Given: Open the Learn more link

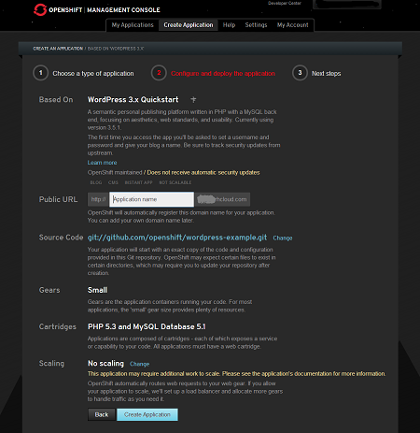Looking at the screenshot, I should coord(102,163).
